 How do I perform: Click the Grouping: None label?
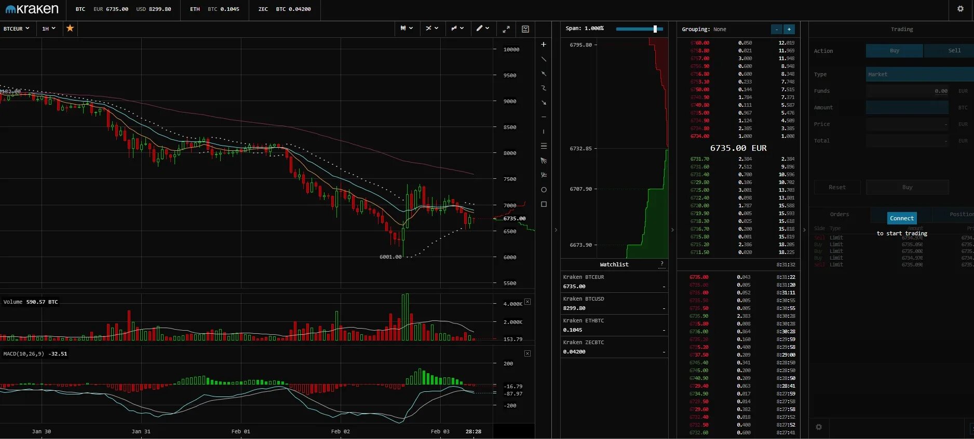click(x=704, y=30)
